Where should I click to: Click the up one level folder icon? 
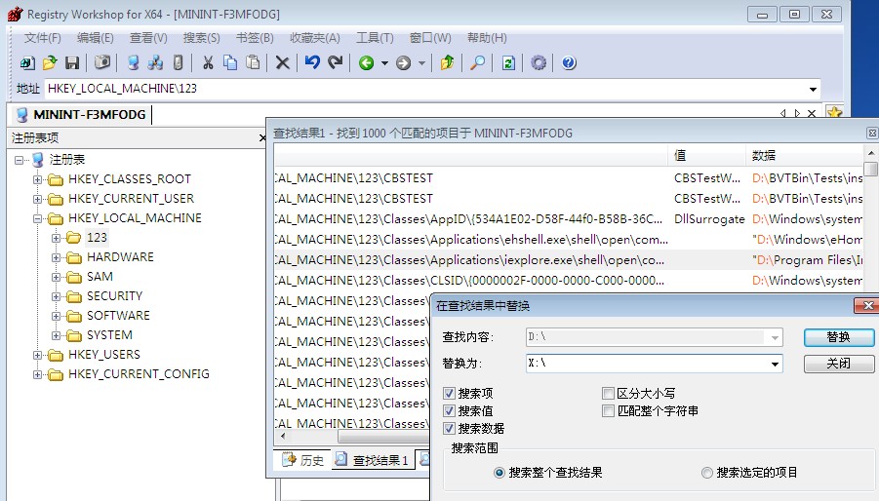point(448,62)
